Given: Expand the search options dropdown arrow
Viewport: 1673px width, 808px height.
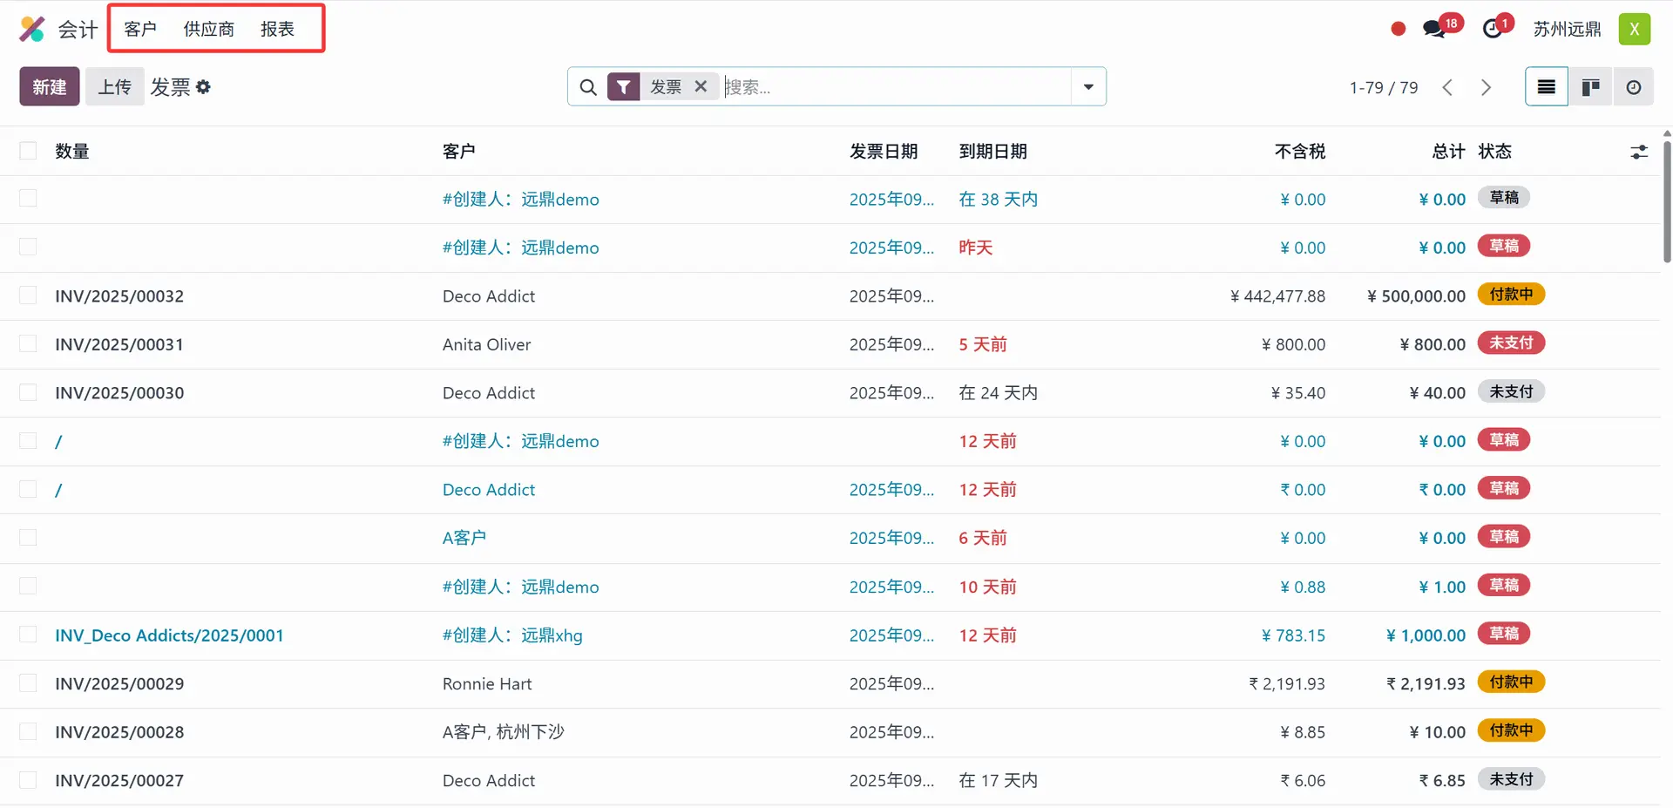Looking at the screenshot, I should [1088, 87].
